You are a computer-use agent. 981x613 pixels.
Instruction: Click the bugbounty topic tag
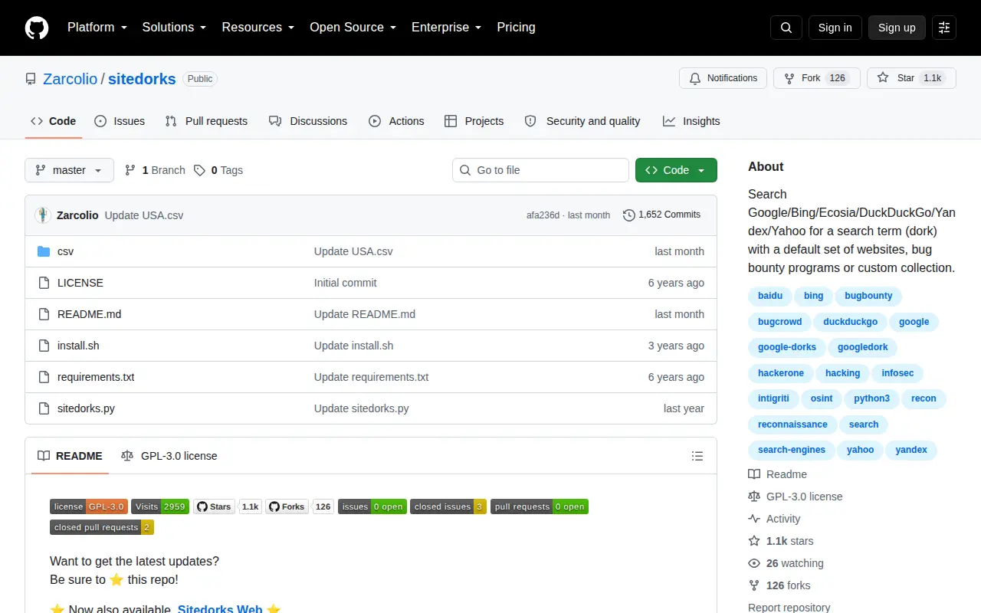tap(868, 297)
